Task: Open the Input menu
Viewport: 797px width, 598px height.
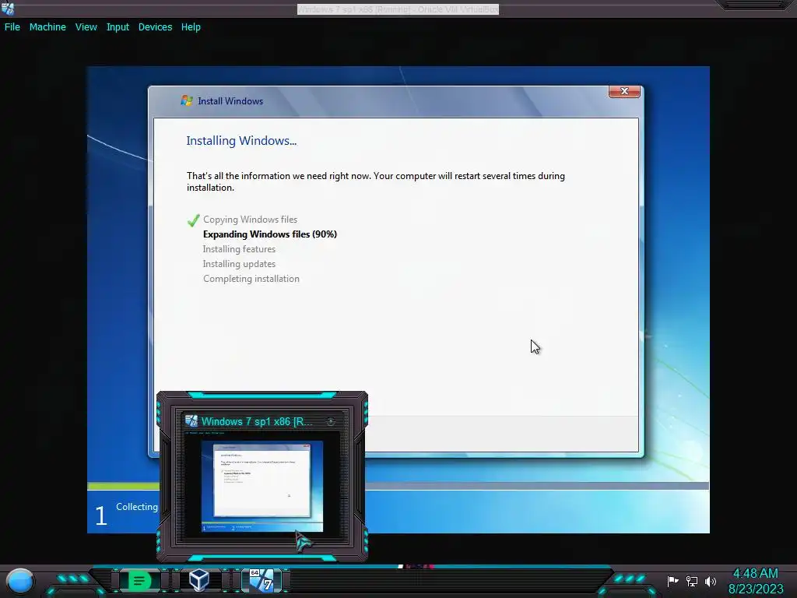Action: click(x=118, y=27)
